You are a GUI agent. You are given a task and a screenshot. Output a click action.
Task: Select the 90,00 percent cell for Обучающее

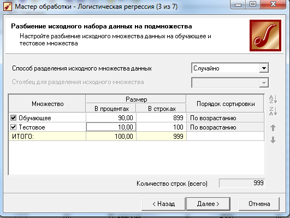click(x=111, y=117)
